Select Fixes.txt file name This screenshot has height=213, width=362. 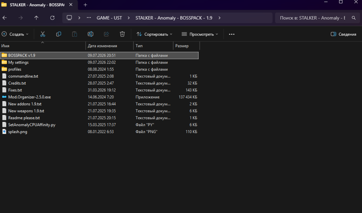[x=15, y=90]
